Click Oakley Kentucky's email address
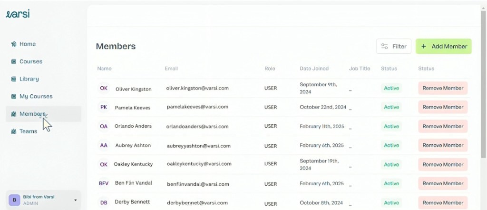Image resolution: width=487 pixels, height=210 pixels. pyautogui.click(x=199, y=164)
